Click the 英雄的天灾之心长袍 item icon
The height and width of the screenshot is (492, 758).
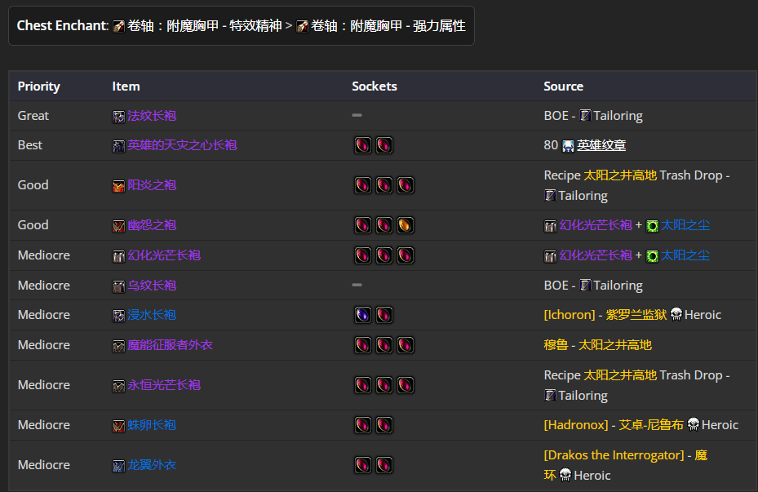118,146
